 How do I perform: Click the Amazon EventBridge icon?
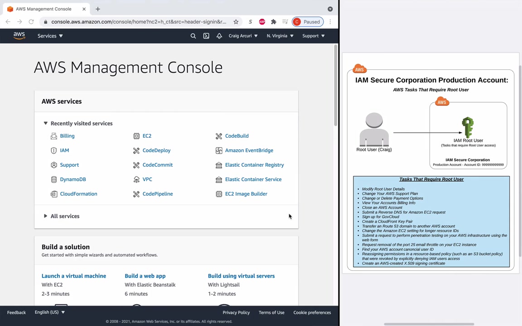click(219, 150)
